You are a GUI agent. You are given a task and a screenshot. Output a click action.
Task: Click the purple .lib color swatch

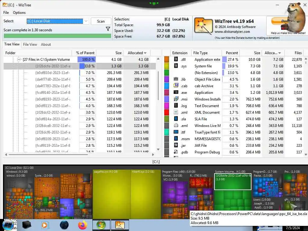(x=167, y=79)
